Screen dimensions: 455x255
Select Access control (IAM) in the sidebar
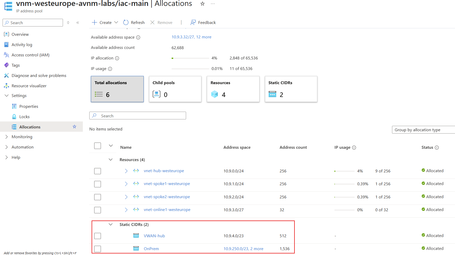click(x=30, y=55)
